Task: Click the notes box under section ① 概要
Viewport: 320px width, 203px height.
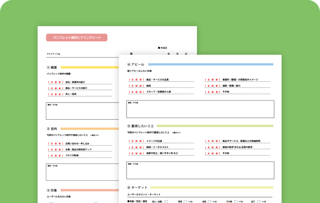Action: coord(82,111)
